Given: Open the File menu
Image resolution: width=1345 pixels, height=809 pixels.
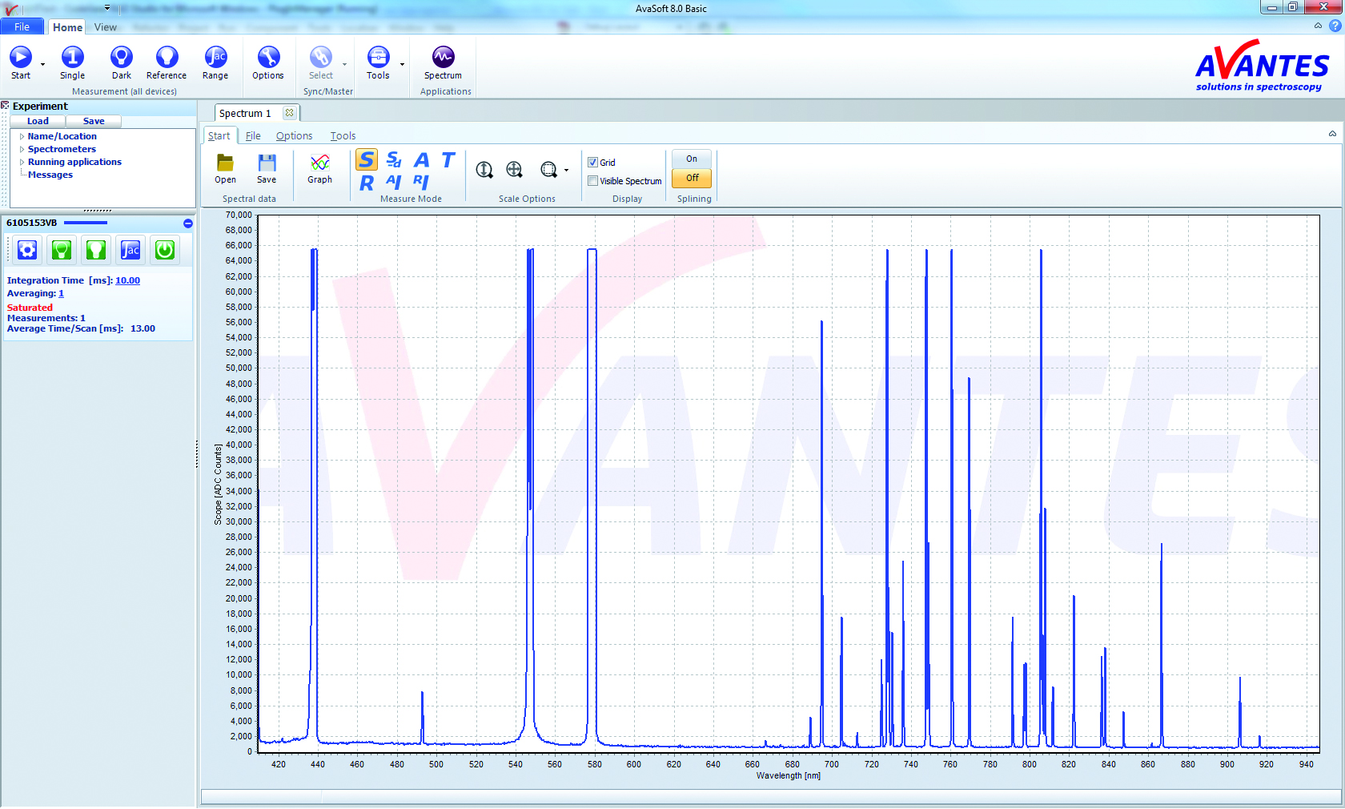Looking at the screenshot, I should [x=22, y=27].
